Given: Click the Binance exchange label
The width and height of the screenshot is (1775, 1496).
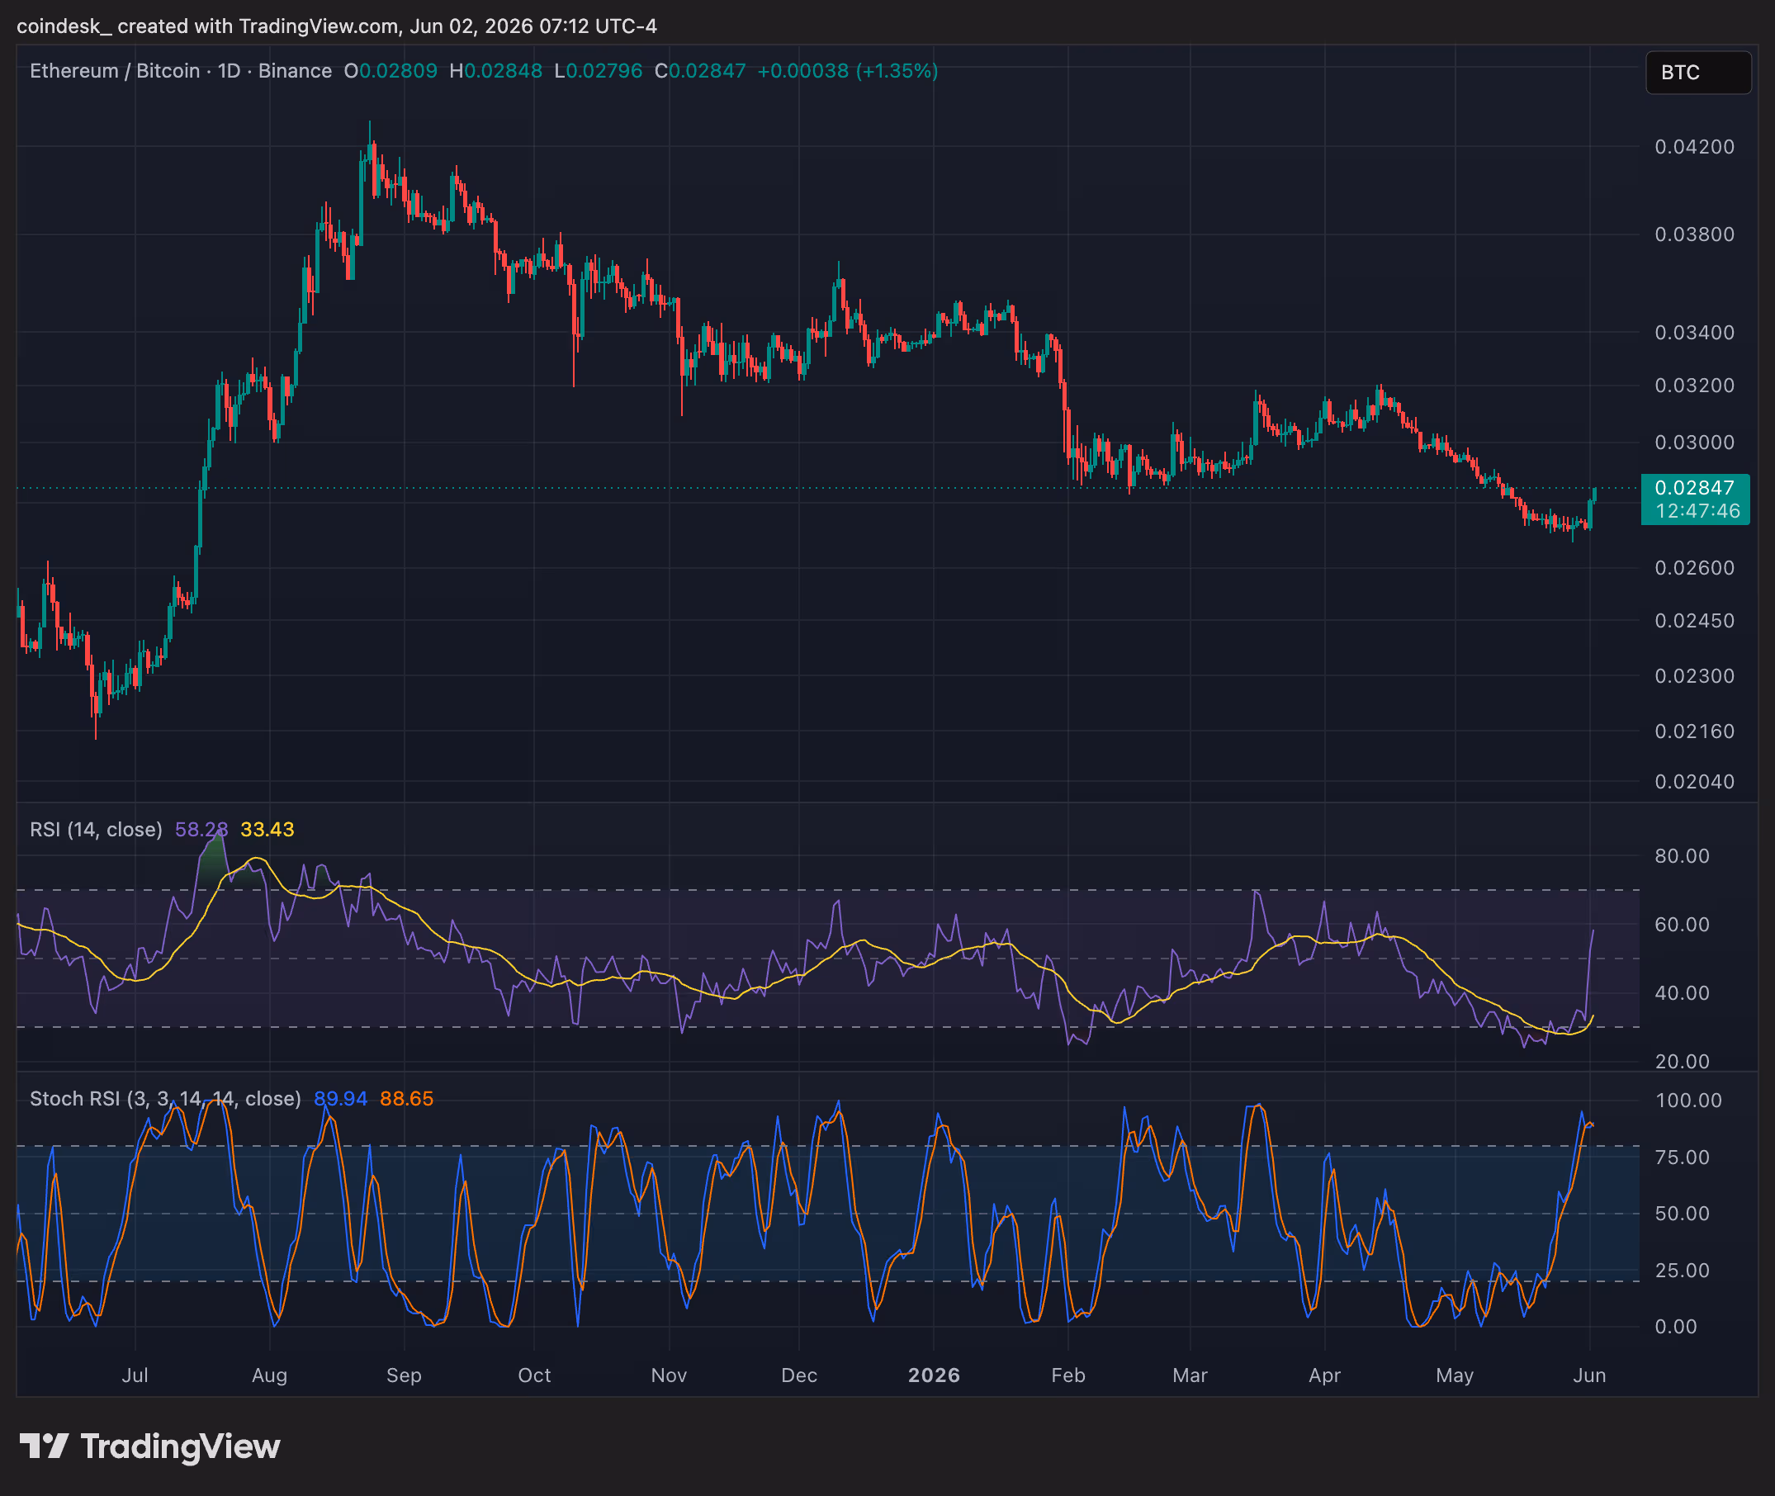Looking at the screenshot, I should (x=295, y=71).
